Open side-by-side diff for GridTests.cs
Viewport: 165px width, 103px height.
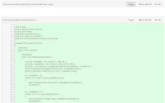(x=145, y=20)
